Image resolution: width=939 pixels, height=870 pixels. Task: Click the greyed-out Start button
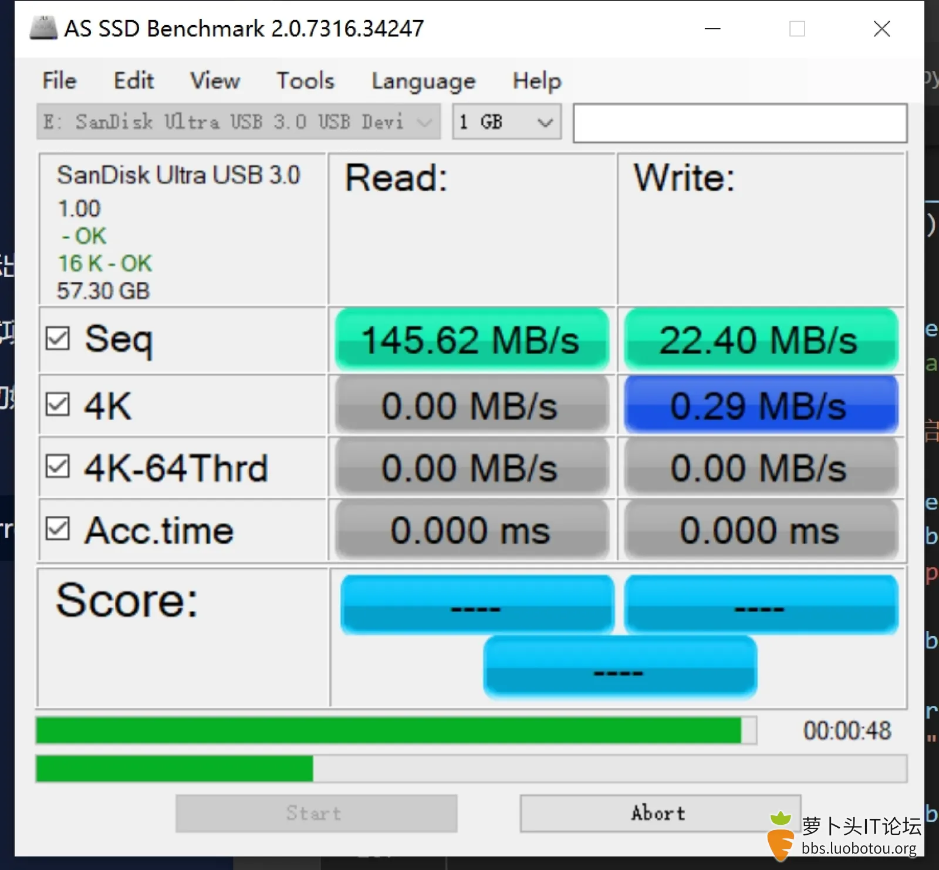click(316, 813)
